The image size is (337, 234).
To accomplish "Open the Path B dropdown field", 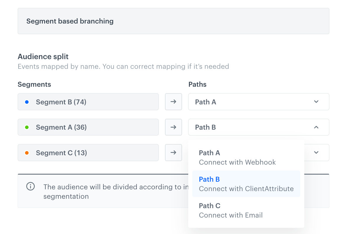I will pos(259,127).
